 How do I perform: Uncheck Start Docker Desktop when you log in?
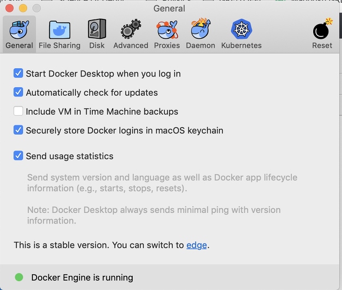coord(18,74)
